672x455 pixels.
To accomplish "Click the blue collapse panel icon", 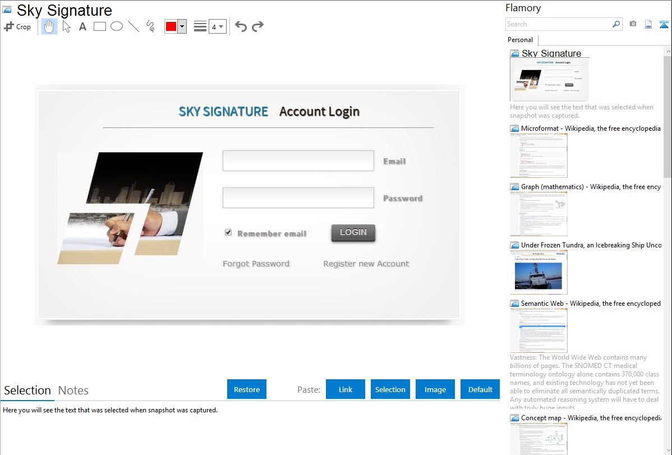I will pos(664,24).
